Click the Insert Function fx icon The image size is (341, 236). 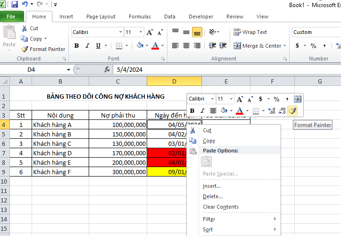tap(107, 69)
